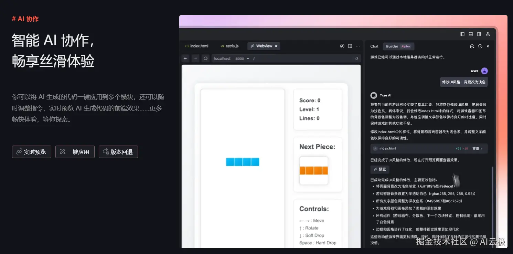Screen dimensions: 513x254
Task: Switch to the Builder Alpha tab
Action: [398, 46]
